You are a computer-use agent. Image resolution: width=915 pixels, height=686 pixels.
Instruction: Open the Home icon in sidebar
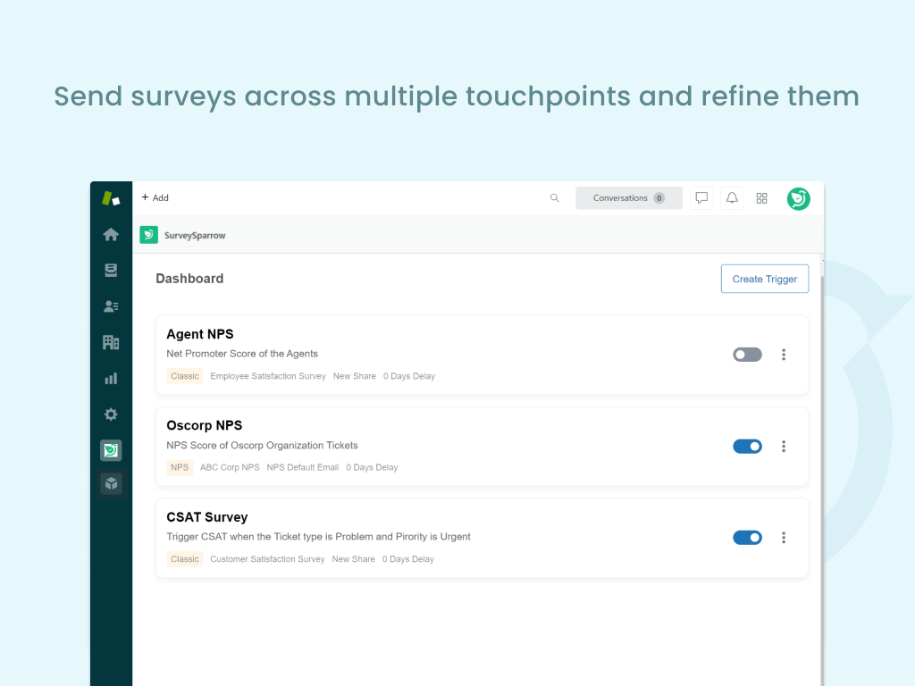pyautogui.click(x=111, y=235)
